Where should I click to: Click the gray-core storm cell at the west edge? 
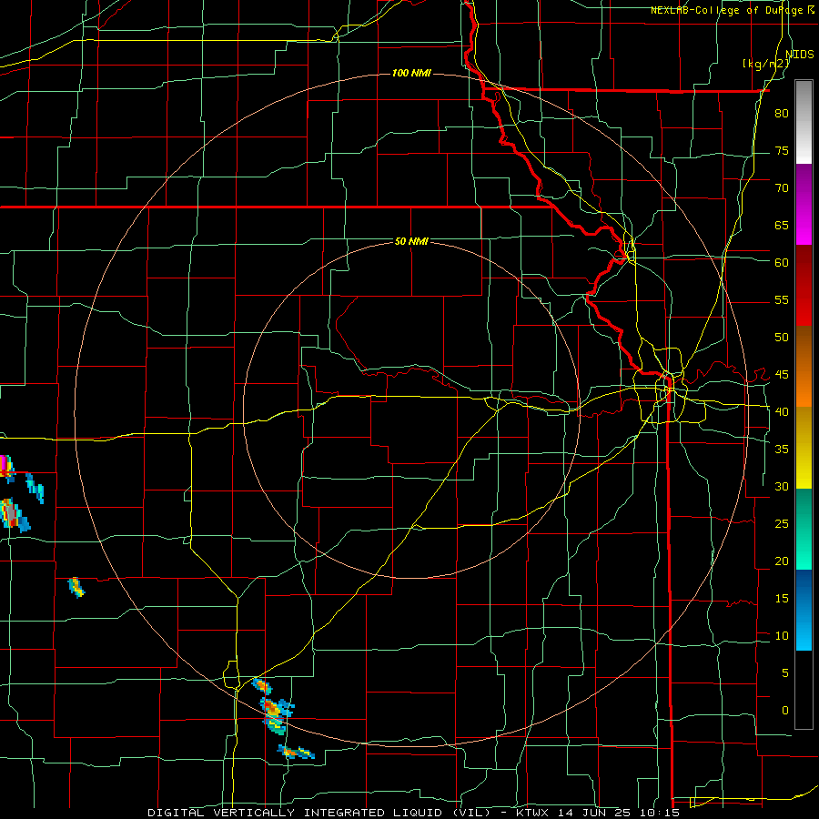click(x=13, y=515)
